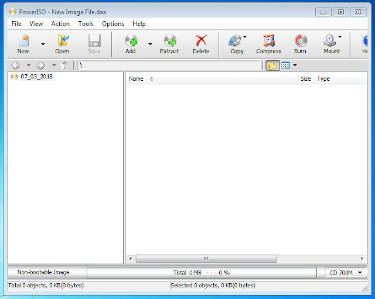Open the view mode dropdown arrow
This screenshot has width=375, height=299.
295,66
